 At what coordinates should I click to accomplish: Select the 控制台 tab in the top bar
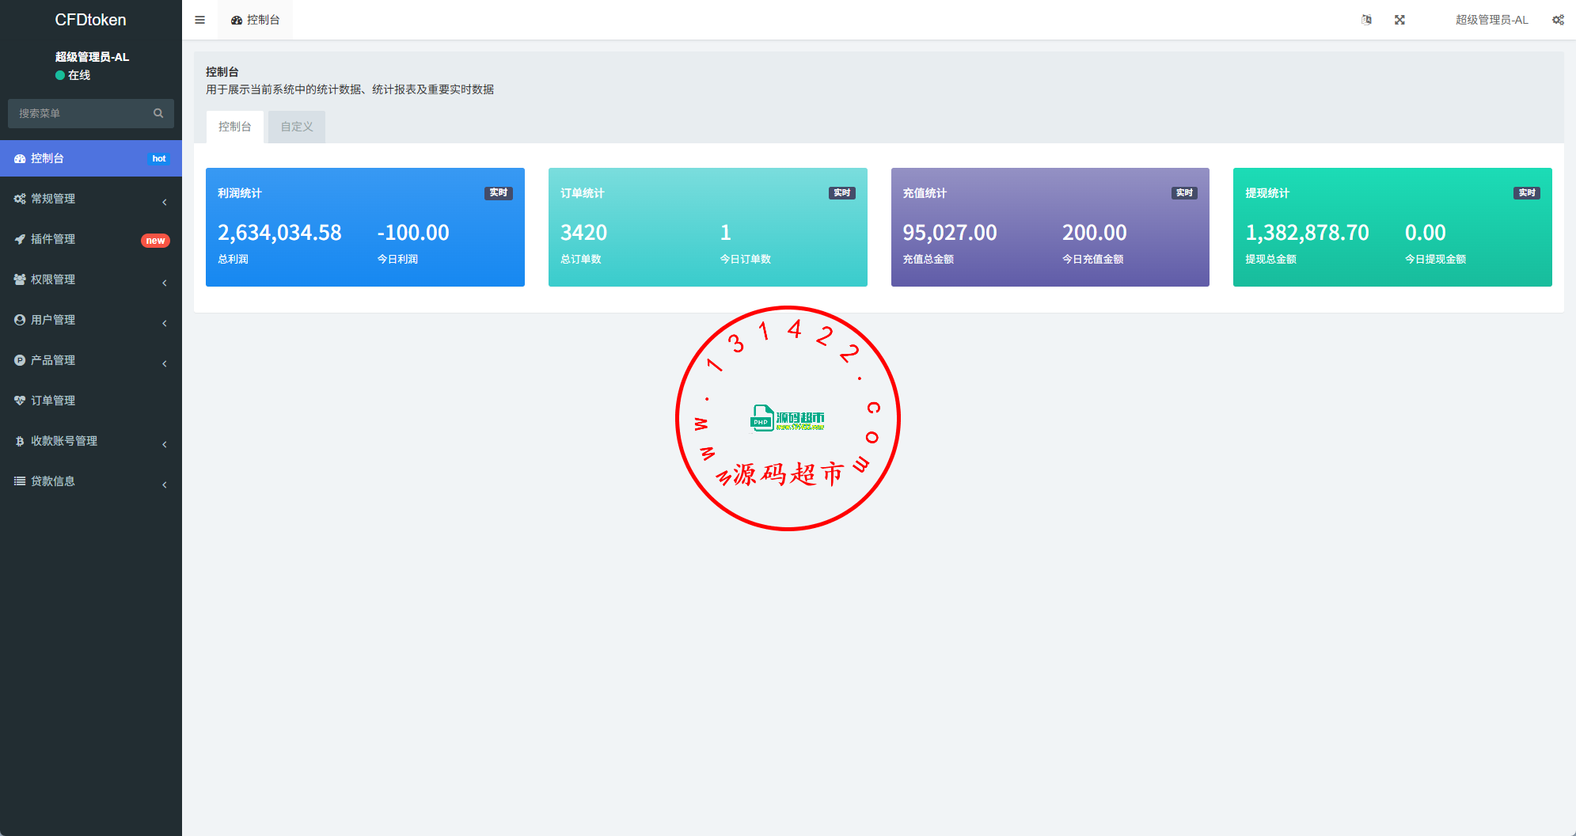point(255,20)
